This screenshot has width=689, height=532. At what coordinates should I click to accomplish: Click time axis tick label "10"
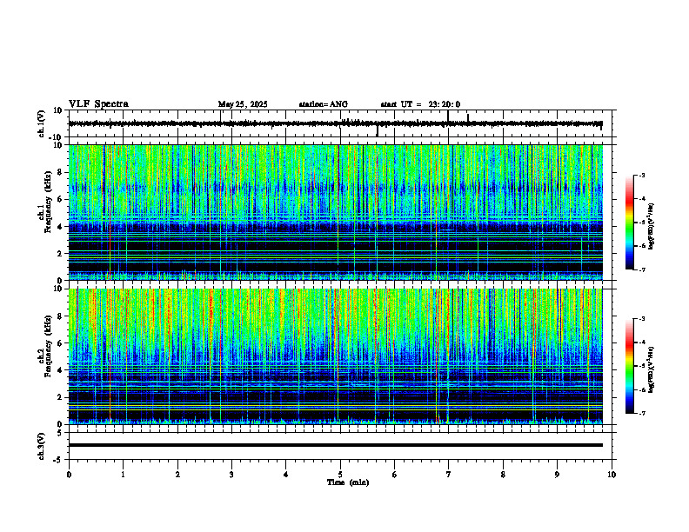[612, 475]
